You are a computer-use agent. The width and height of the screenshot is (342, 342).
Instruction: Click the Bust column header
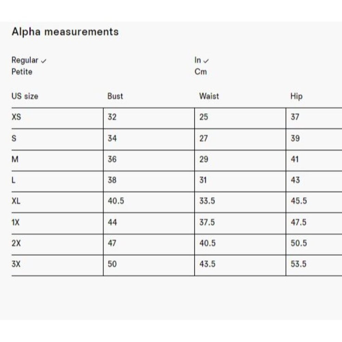point(115,96)
